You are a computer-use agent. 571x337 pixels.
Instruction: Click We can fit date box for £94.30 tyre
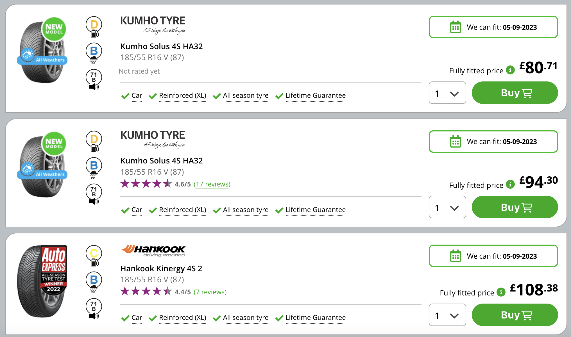pos(493,142)
